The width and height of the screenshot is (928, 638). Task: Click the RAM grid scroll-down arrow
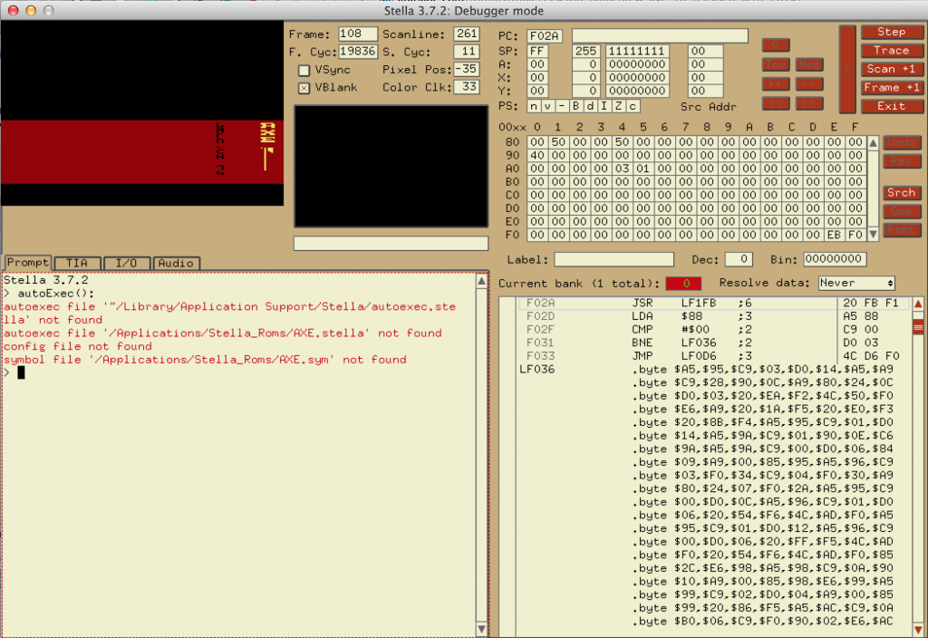point(873,235)
